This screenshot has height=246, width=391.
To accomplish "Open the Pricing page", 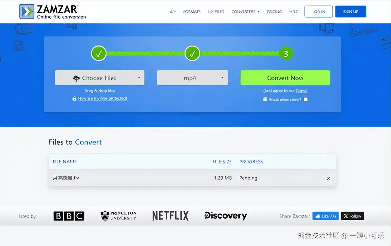I will point(274,12).
